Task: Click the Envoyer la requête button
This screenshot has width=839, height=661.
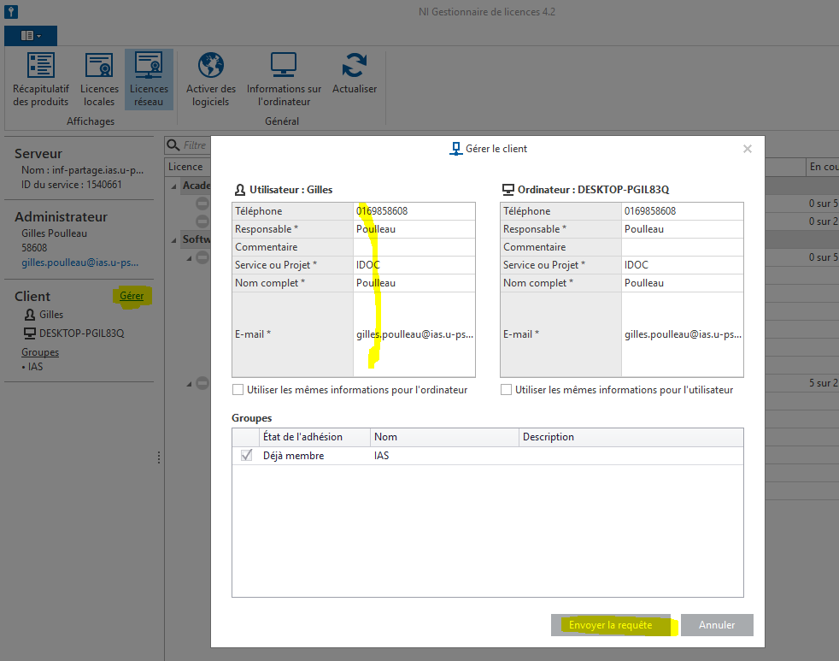Action: pos(611,625)
